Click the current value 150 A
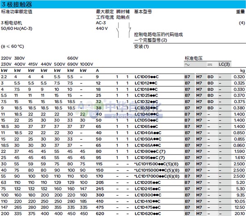This screenshot has width=246, height=216. coord(100,170)
